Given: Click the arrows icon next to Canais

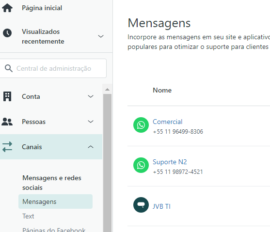Looking at the screenshot, I should (x=7, y=147).
